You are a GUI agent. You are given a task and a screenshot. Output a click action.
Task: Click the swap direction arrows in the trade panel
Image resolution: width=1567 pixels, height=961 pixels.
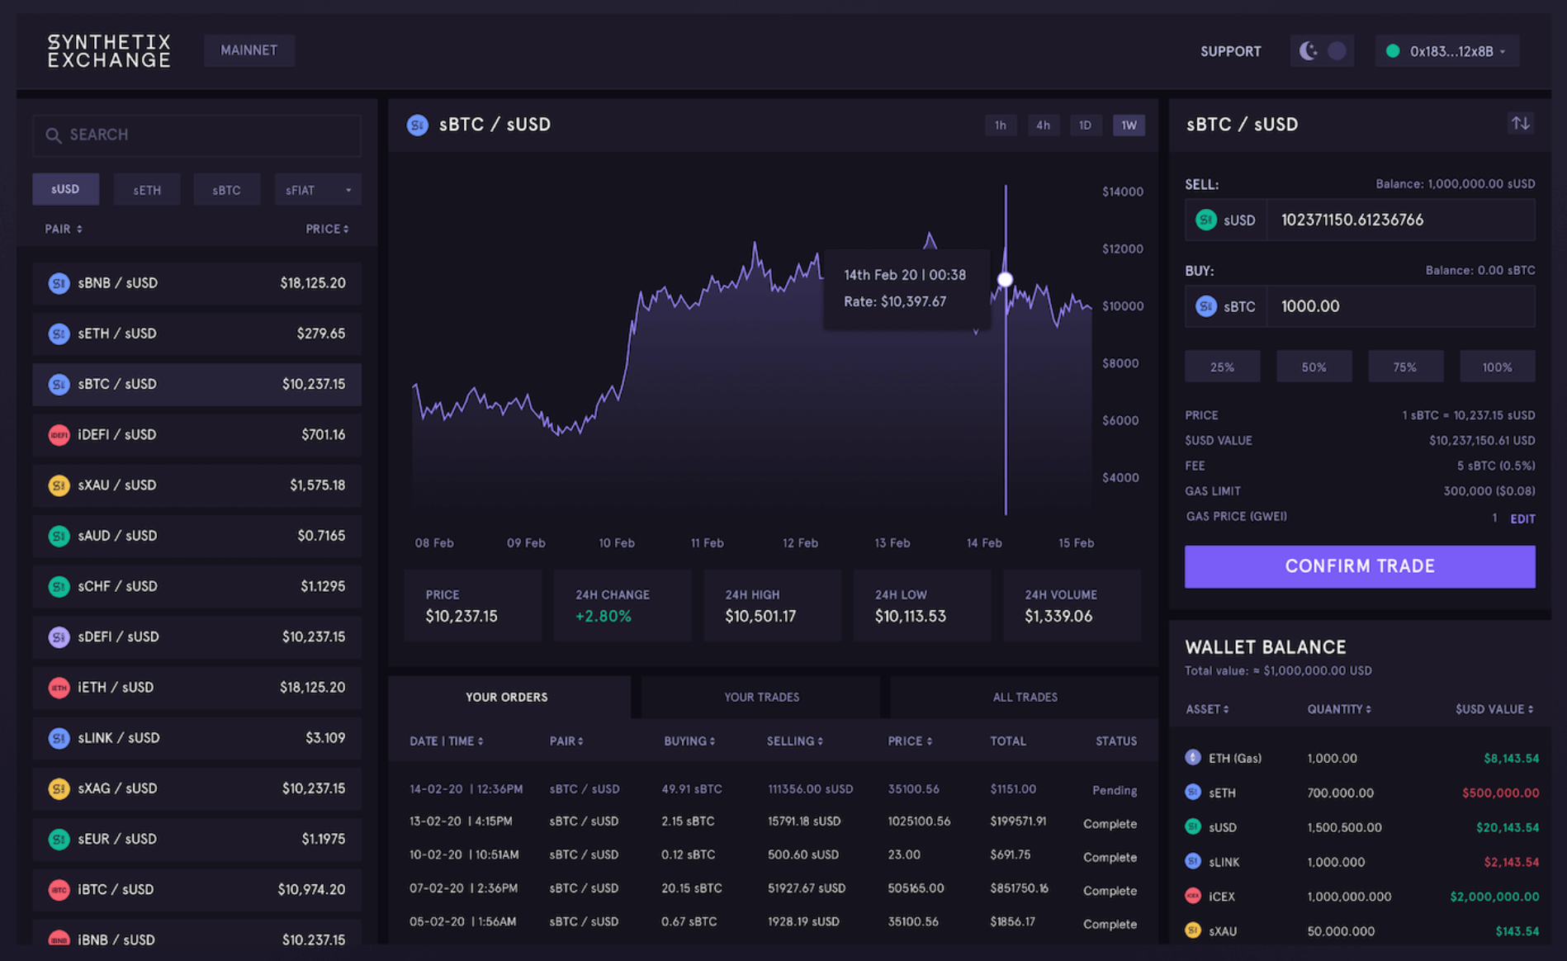[x=1520, y=123]
